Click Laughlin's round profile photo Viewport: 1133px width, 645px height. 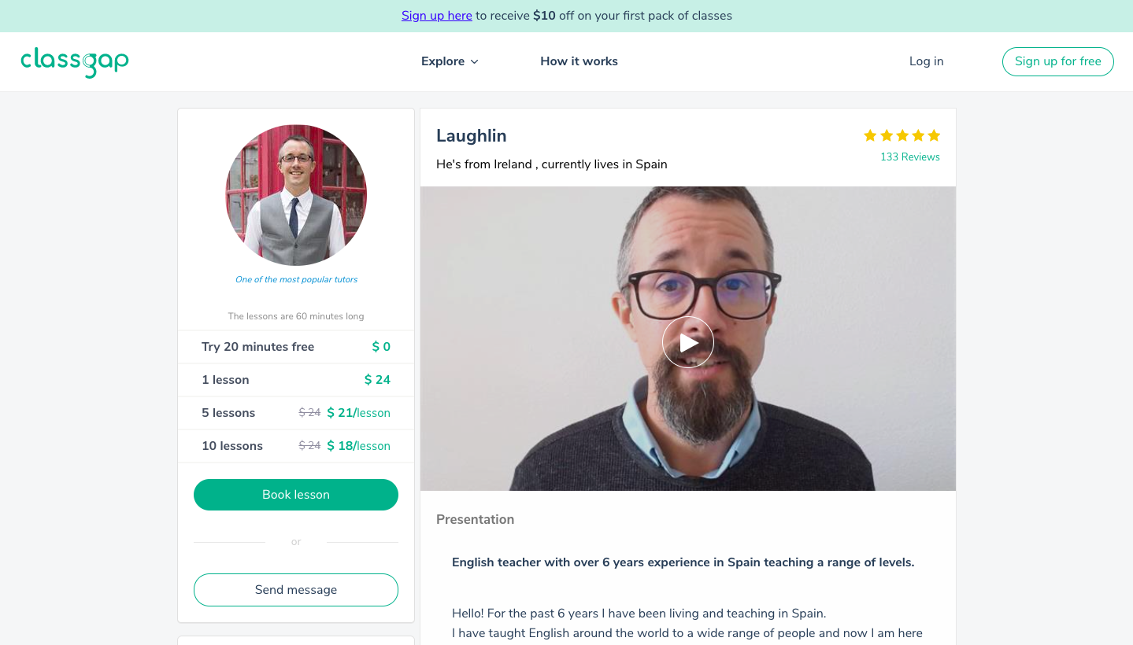coord(296,195)
